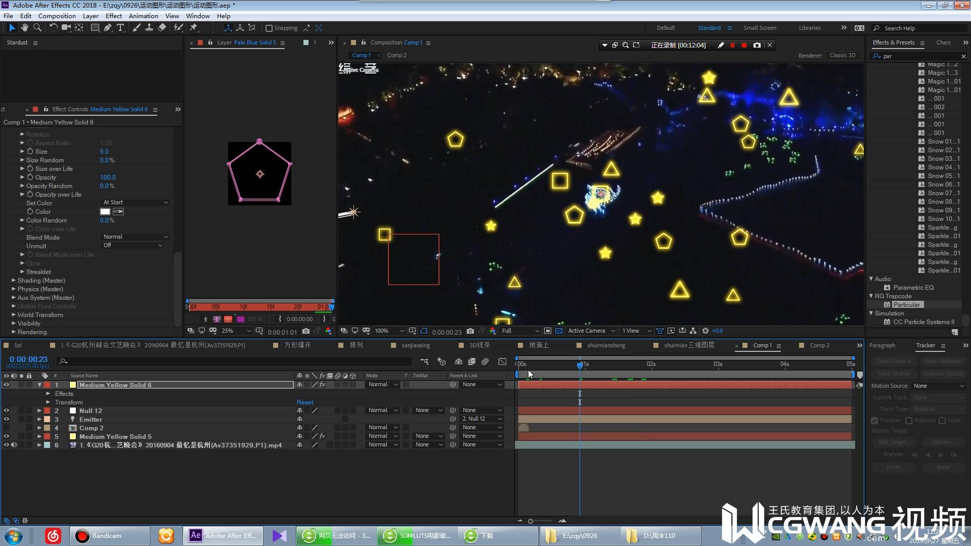The height and width of the screenshot is (546, 971).
Task: Toggle transparency grid in the Composition viewer
Action: [x=559, y=331]
